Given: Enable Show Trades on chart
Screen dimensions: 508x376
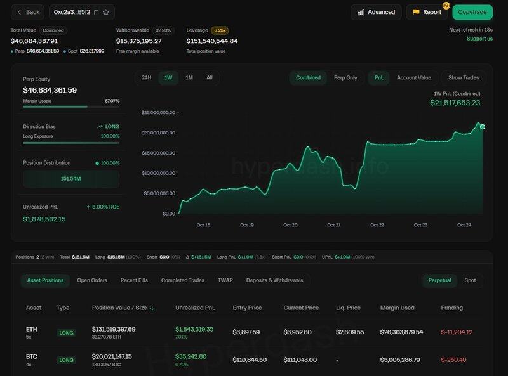Looking at the screenshot, I should [x=464, y=78].
